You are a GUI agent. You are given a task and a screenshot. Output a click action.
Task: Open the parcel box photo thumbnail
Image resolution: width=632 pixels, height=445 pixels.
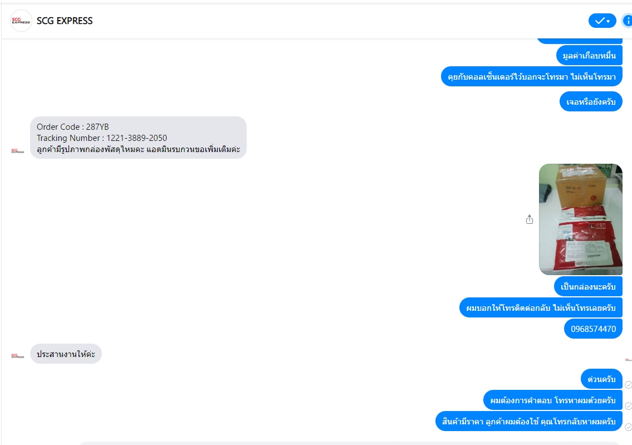pos(581,219)
